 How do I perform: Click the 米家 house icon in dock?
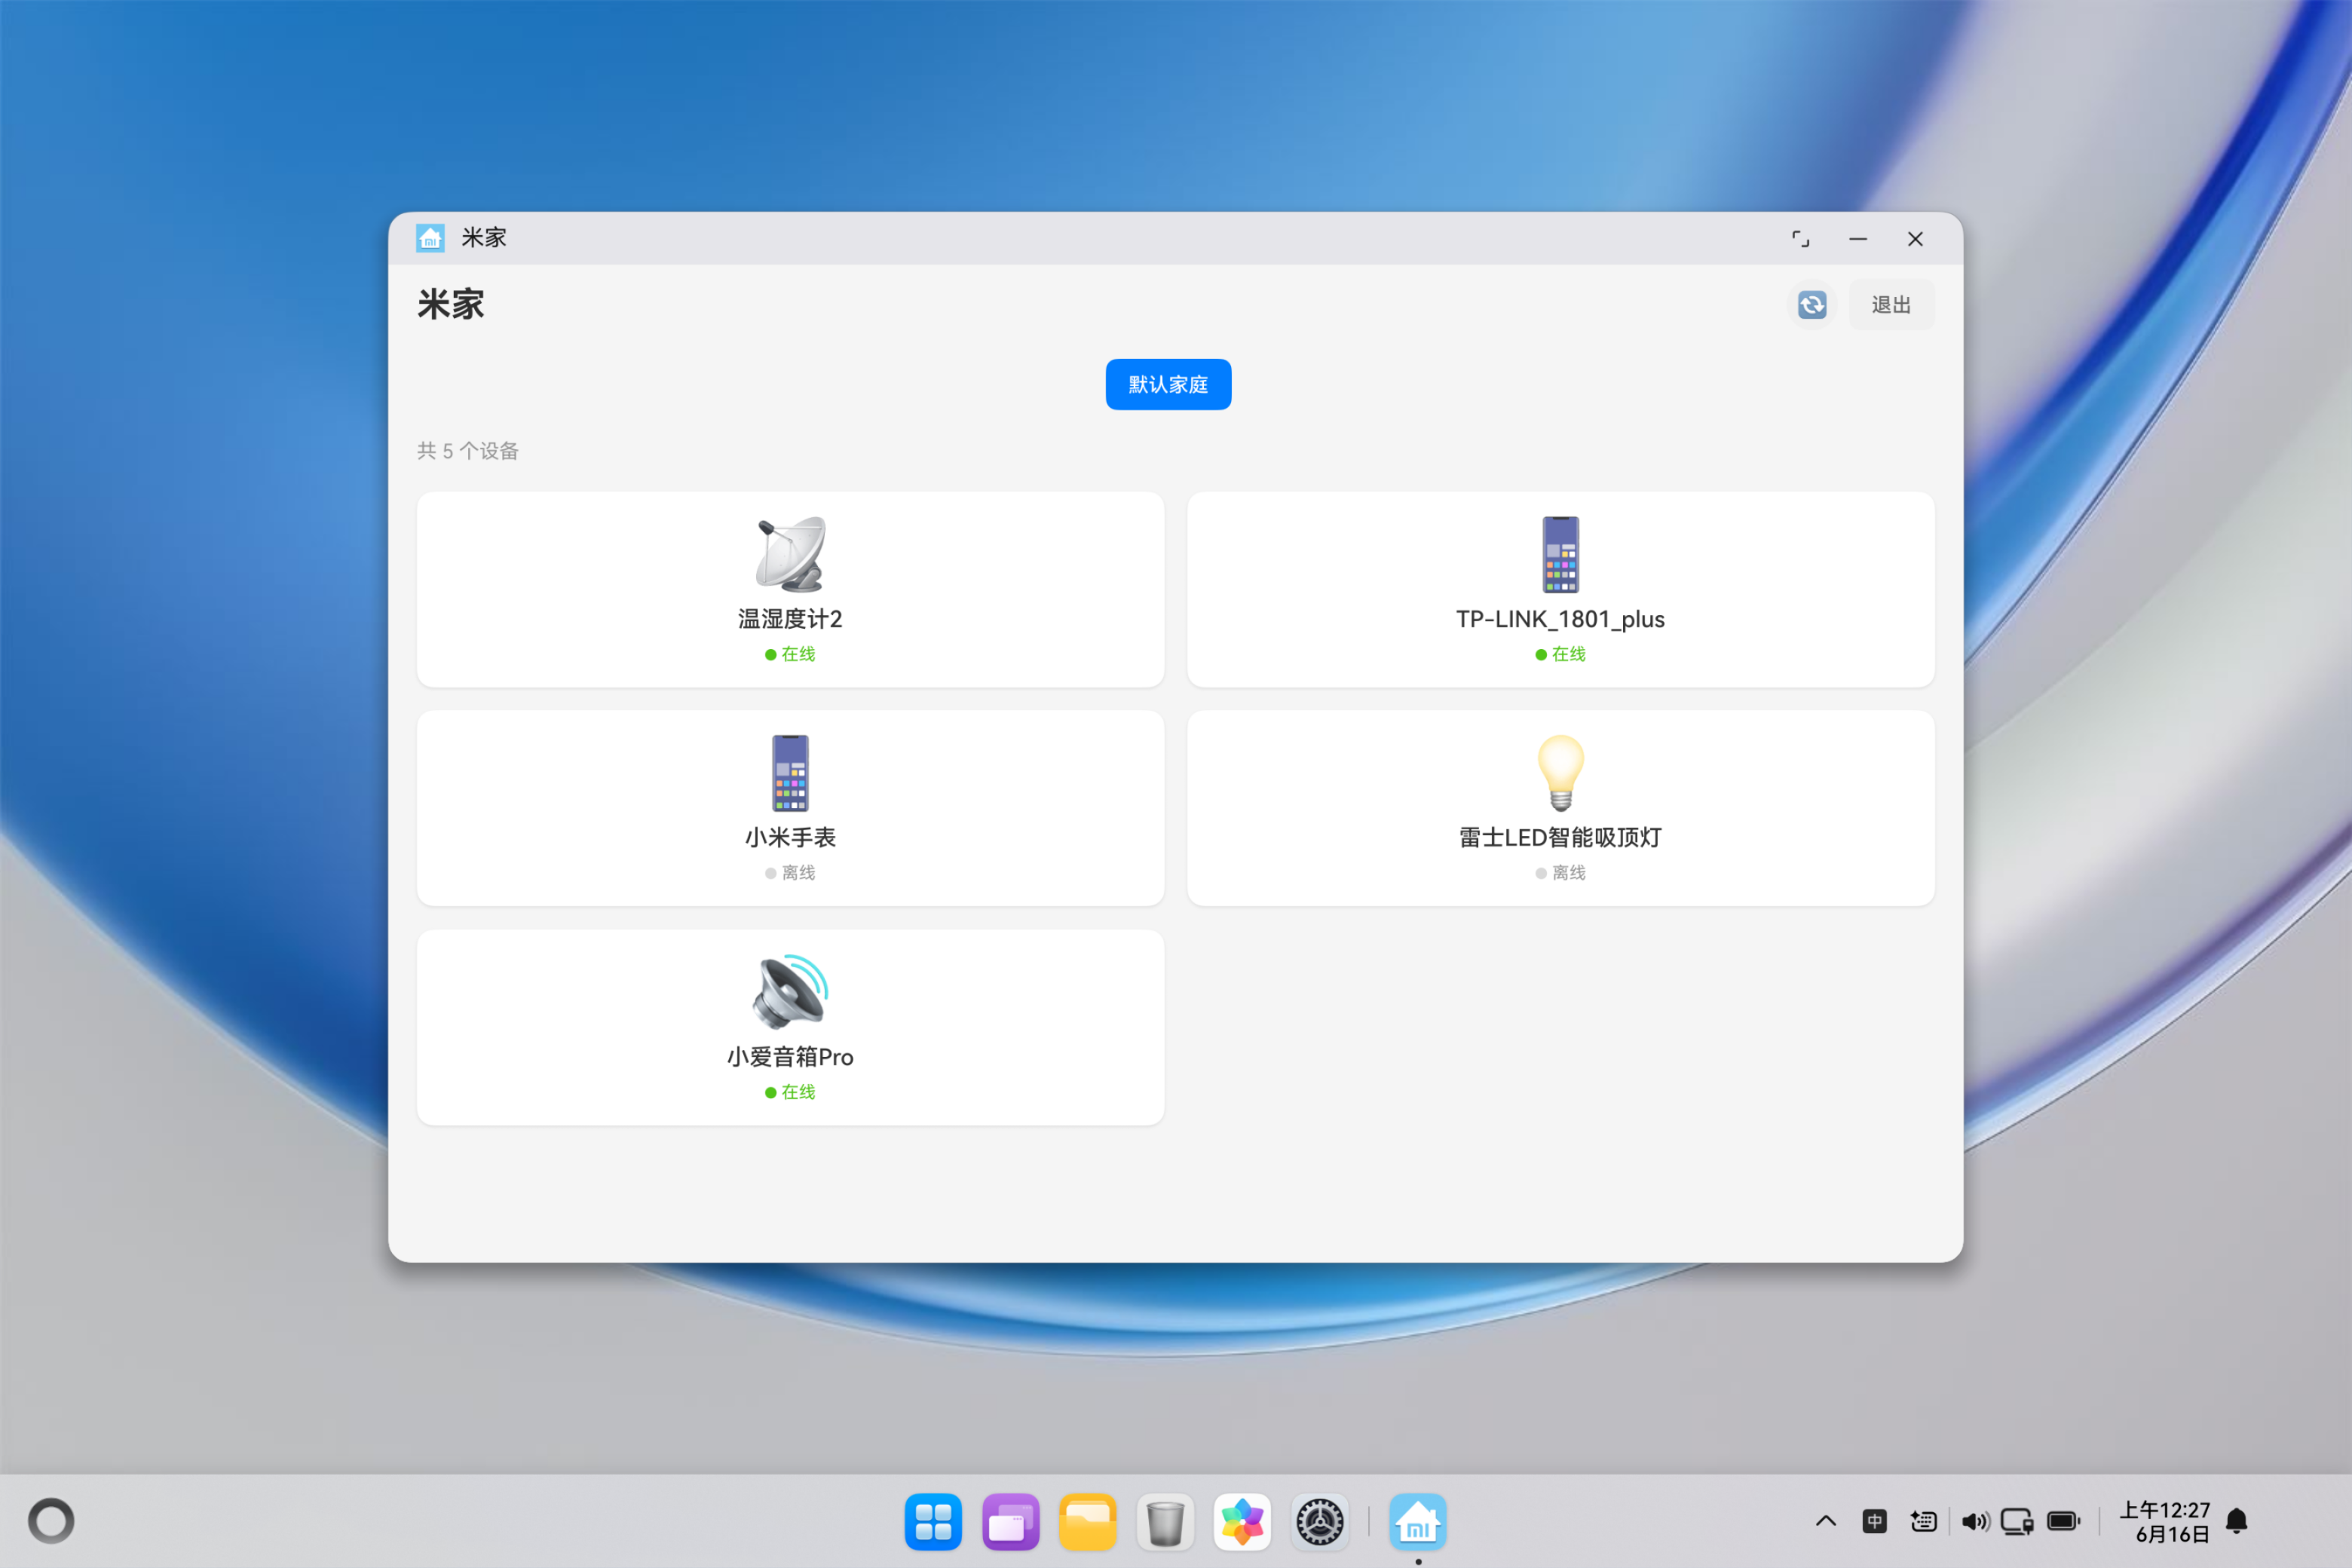point(1418,1522)
